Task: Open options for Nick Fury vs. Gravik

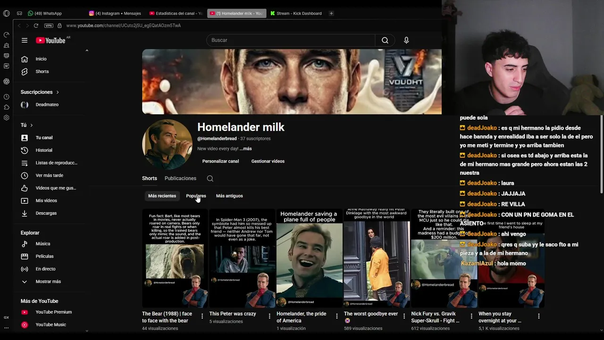Action: click(471, 316)
